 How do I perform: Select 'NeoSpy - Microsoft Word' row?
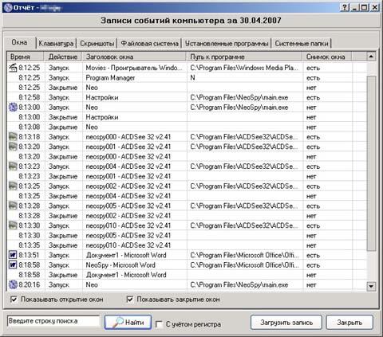[187, 265]
